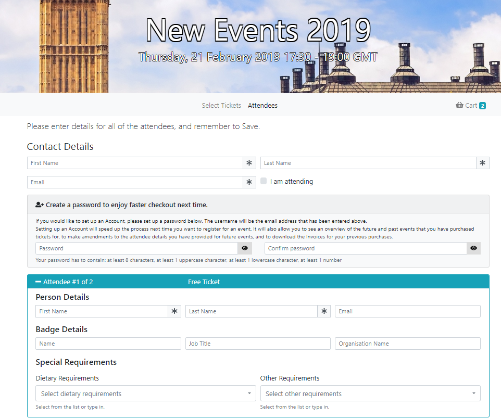The image size is (501, 419).
Task: Click the Attendee #1 of 2 header title
Action: pos(68,282)
